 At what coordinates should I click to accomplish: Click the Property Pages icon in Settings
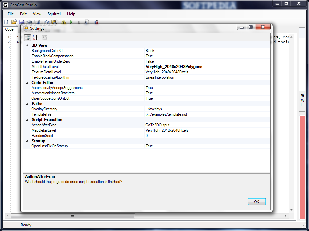pos(45,38)
